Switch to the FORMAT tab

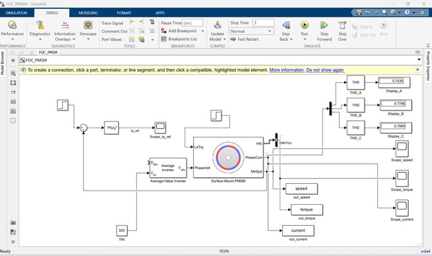[124, 13]
